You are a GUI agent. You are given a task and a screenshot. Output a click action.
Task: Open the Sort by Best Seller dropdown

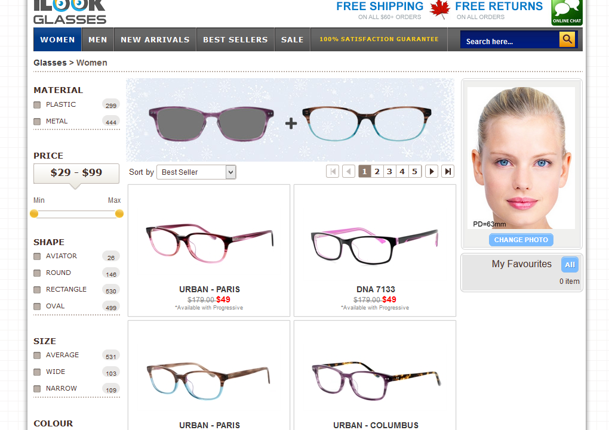196,172
